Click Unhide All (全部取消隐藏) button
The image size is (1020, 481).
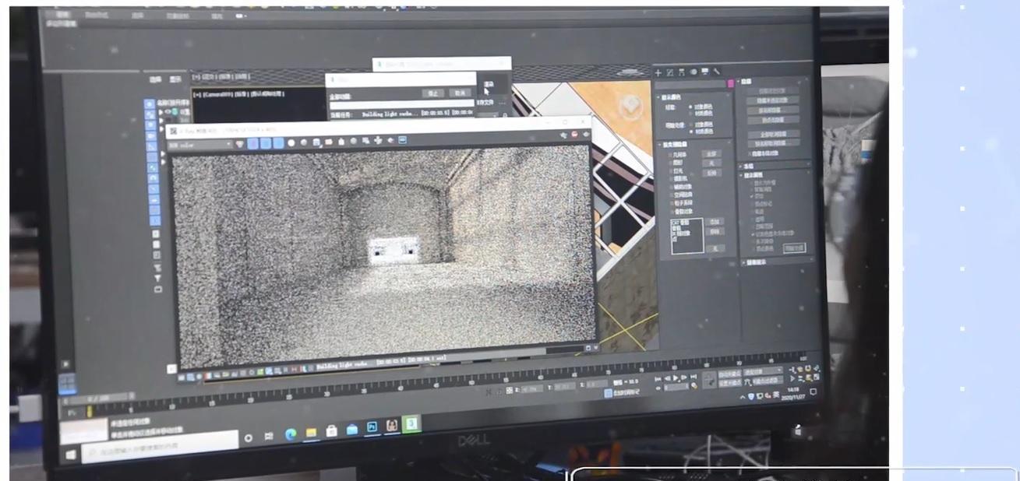pyautogui.click(x=774, y=133)
